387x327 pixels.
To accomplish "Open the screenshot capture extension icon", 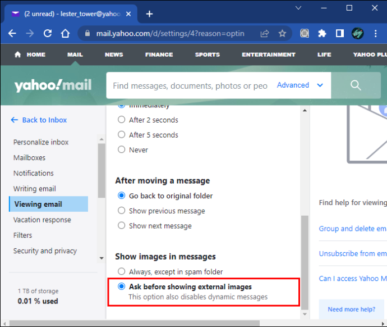I will tap(305, 33).
